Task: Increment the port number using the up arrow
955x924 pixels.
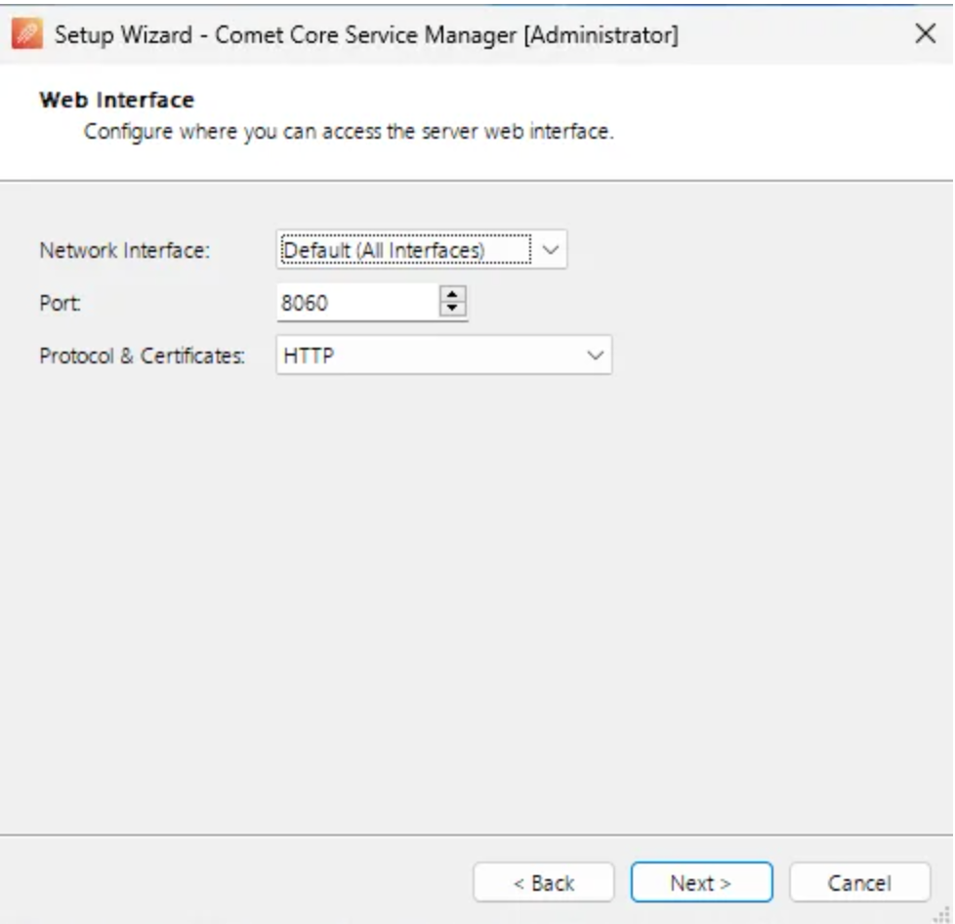Action: pyautogui.click(x=453, y=296)
